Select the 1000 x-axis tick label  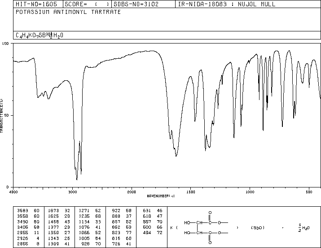coord(250,192)
